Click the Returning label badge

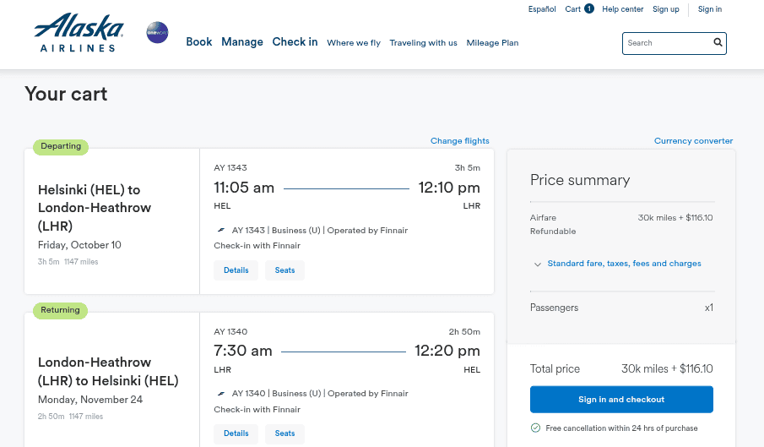61,310
